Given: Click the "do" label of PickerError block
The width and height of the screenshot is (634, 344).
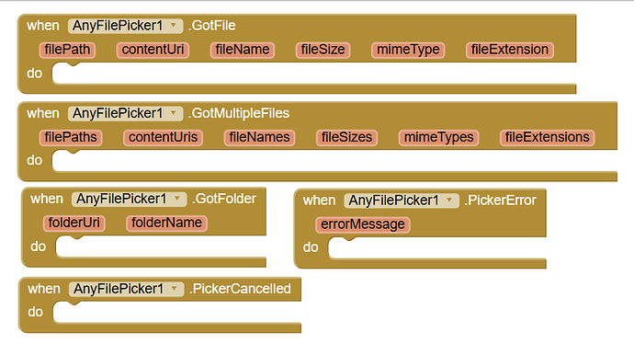Looking at the screenshot, I should [x=311, y=247].
